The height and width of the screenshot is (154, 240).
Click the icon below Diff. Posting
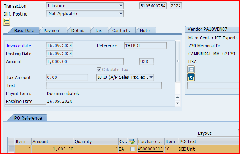6,22
